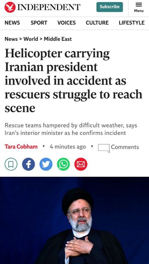
Task: Click the INDEPENDENT wordmark to go home
Action: (49, 7)
